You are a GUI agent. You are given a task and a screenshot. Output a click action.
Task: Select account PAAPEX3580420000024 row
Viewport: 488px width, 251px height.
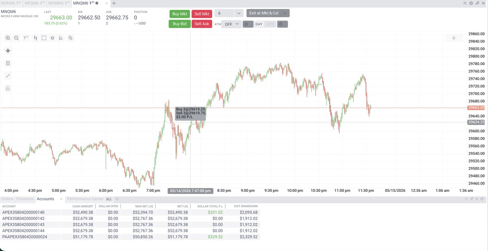click(x=130, y=237)
